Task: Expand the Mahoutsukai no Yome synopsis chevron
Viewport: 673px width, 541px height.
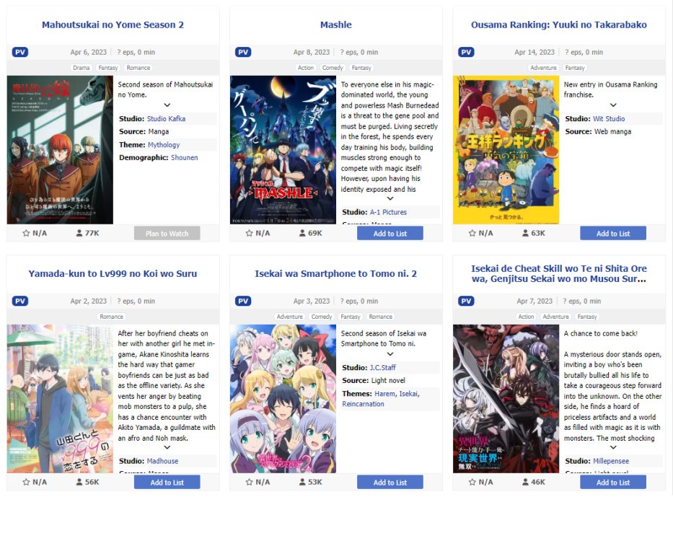Action: (x=167, y=105)
